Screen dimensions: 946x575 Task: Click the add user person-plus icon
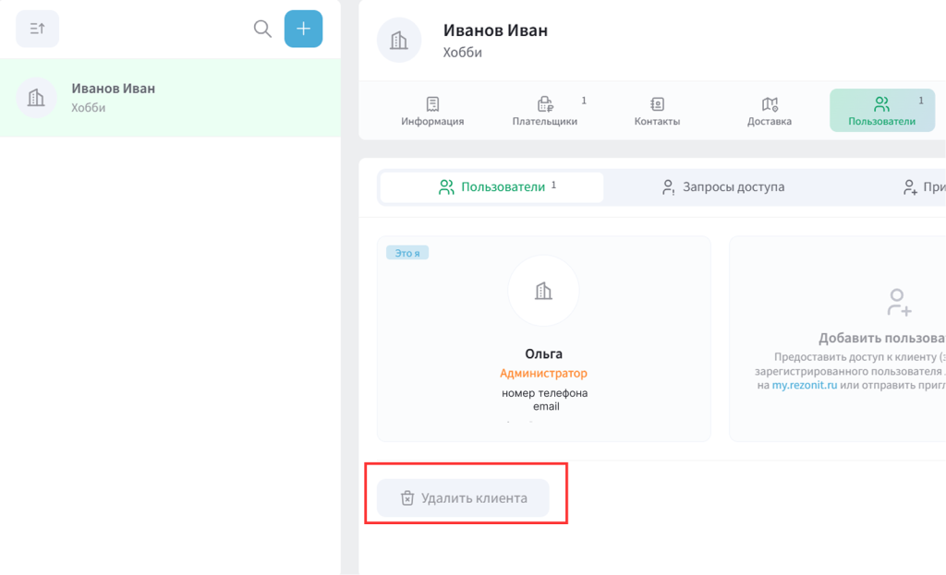(899, 302)
